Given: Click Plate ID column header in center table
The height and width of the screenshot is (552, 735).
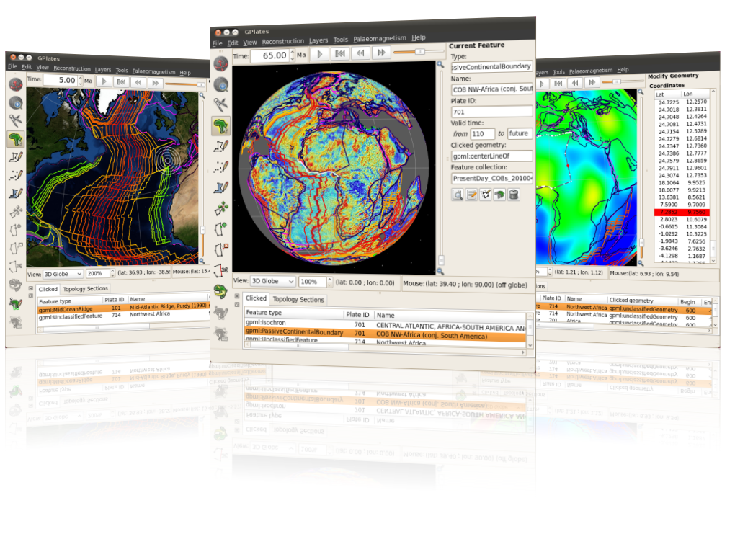Looking at the screenshot, I should pos(357,315).
